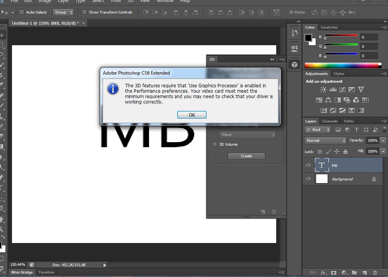This screenshot has width=388, height=277.
Task: Toggle layer filtering on/off switch
Action: coord(385,130)
